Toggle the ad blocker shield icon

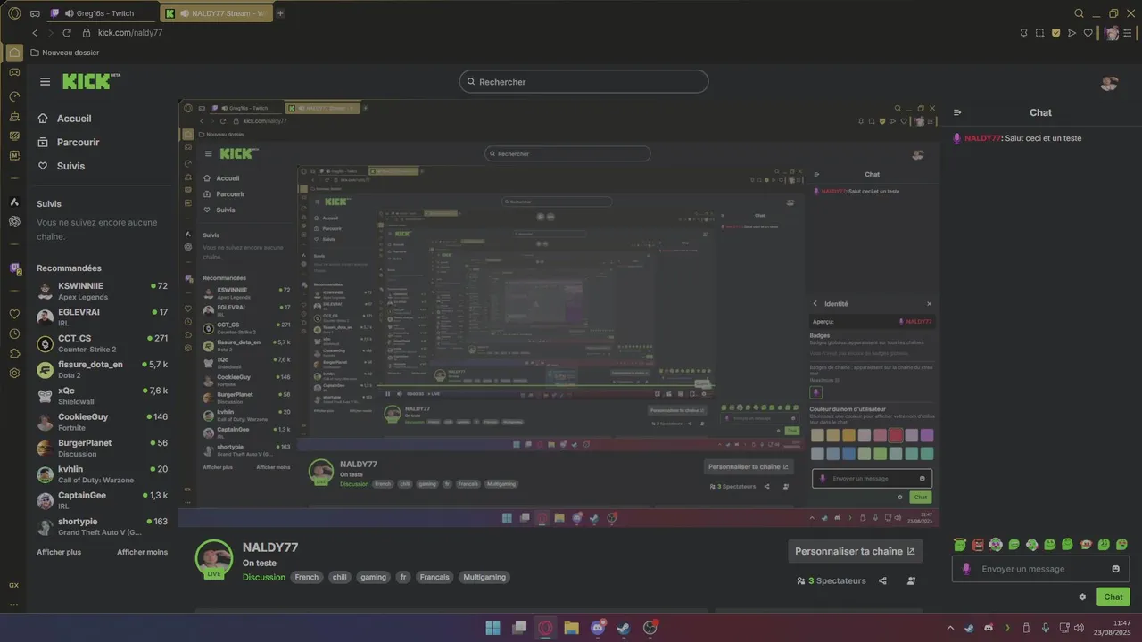[1056, 33]
